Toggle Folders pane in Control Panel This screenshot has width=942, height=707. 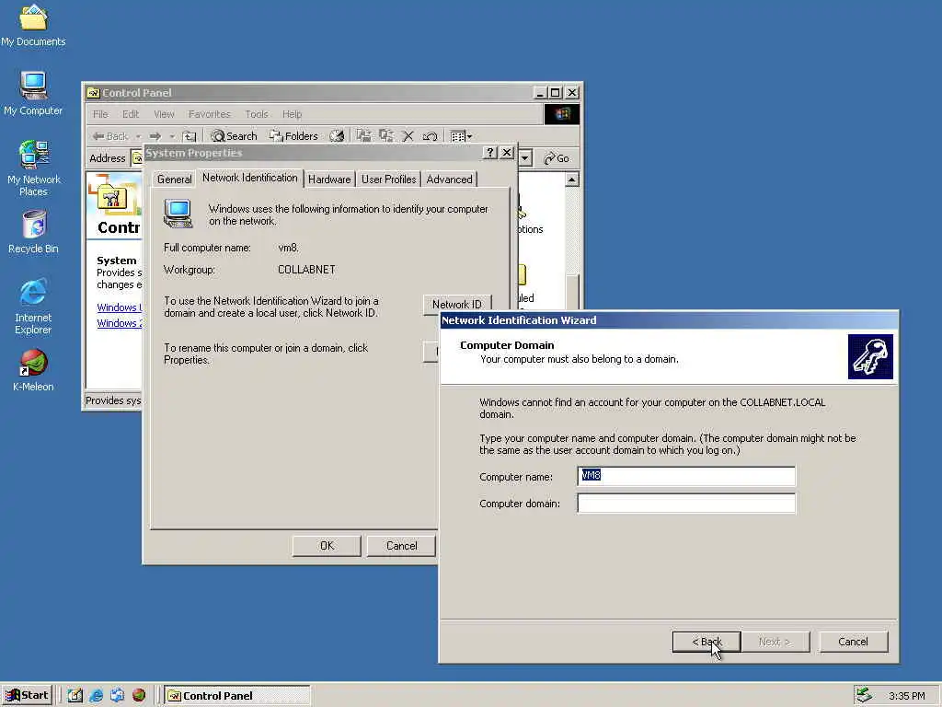(293, 136)
